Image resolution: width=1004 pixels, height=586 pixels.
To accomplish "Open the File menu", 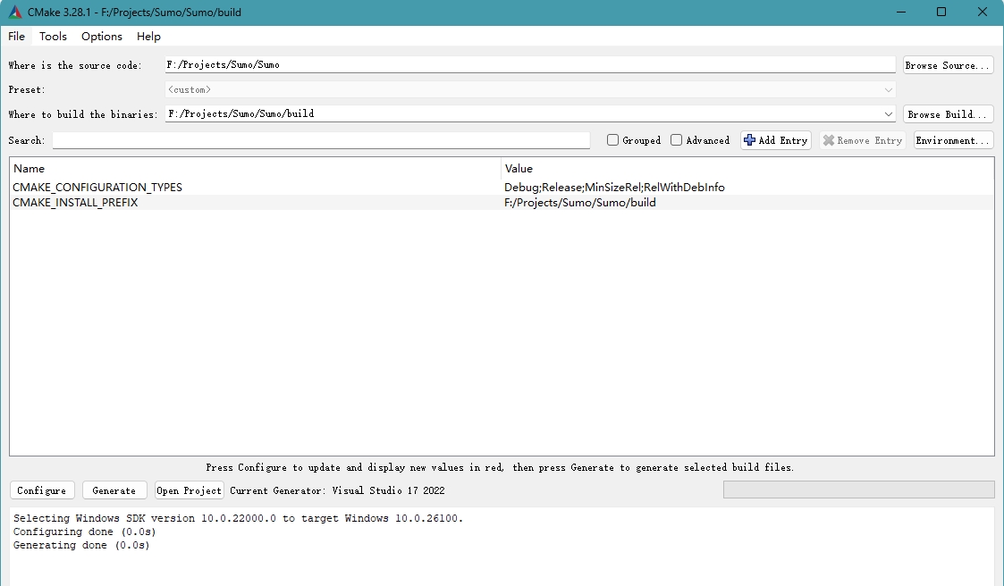I will click(x=17, y=37).
